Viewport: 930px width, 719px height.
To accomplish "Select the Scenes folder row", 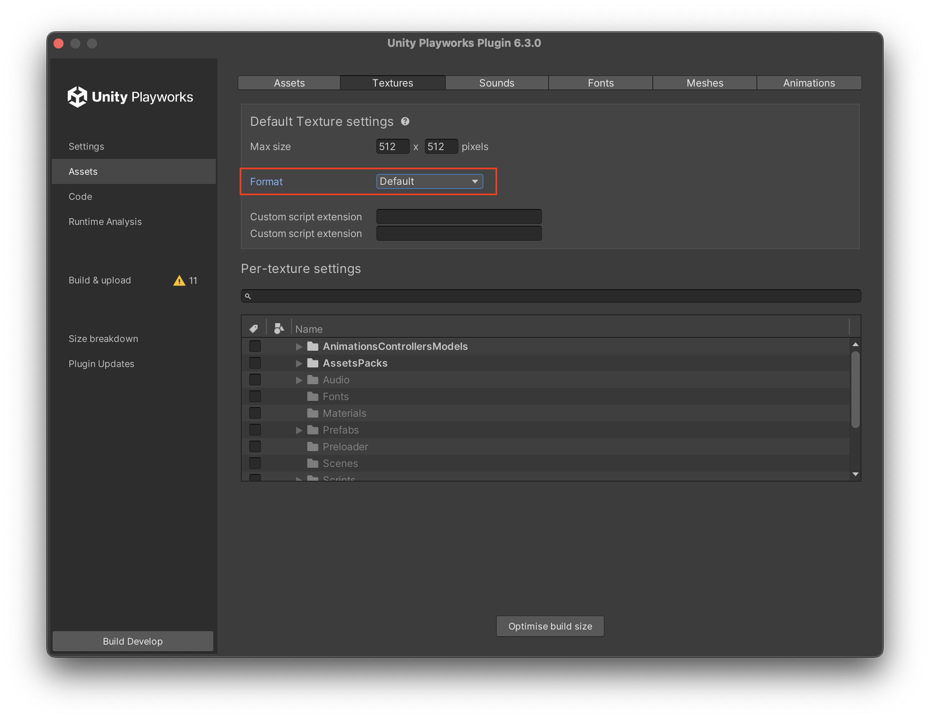I will click(x=545, y=463).
